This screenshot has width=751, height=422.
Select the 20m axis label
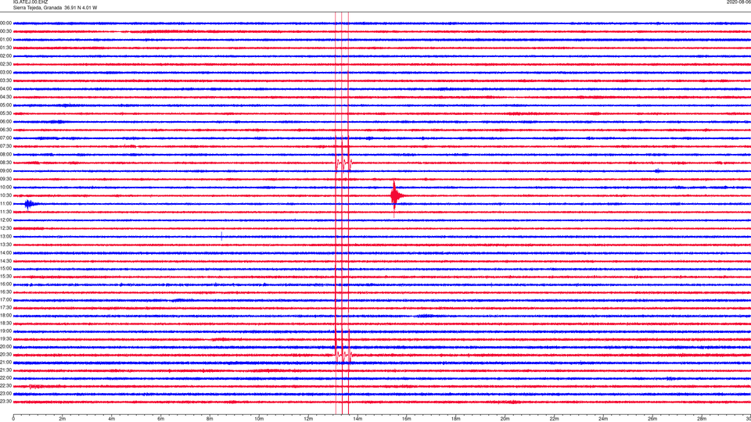tap(505, 419)
